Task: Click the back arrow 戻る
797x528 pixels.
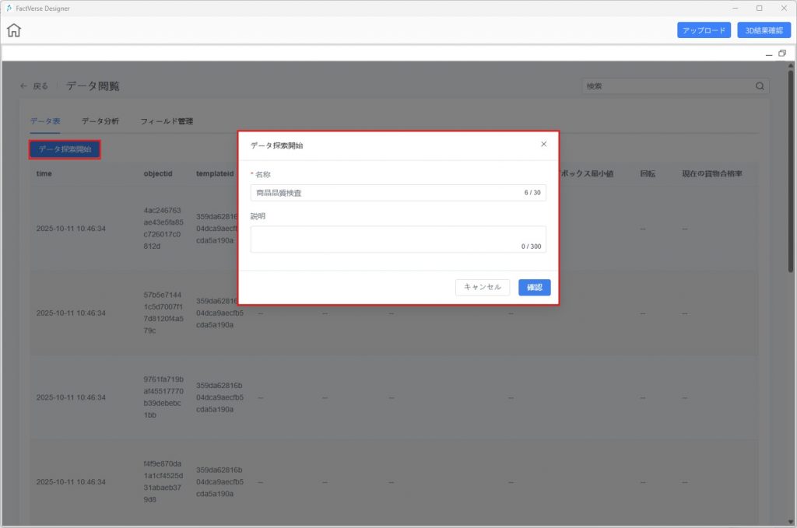Action: tap(34, 86)
